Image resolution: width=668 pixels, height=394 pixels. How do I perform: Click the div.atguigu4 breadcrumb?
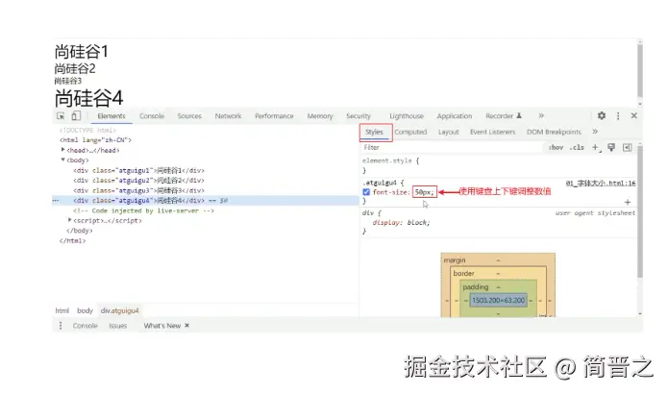click(x=120, y=310)
